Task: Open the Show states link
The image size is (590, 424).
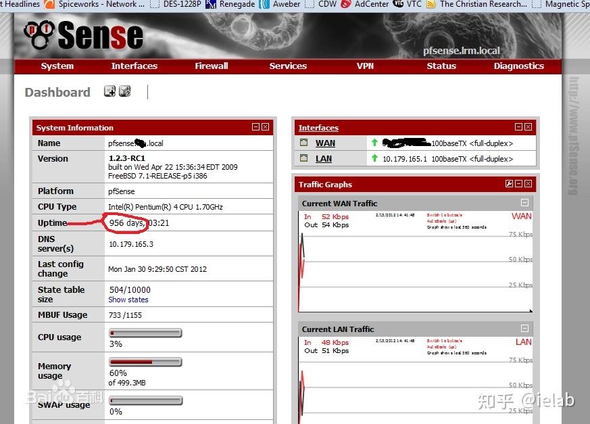Action: [128, 300]
